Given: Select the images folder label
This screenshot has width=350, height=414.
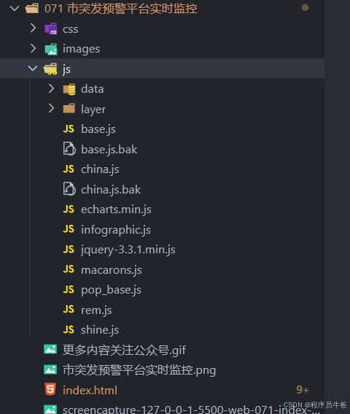Looking at the screenshot, I should click(81, 50).
